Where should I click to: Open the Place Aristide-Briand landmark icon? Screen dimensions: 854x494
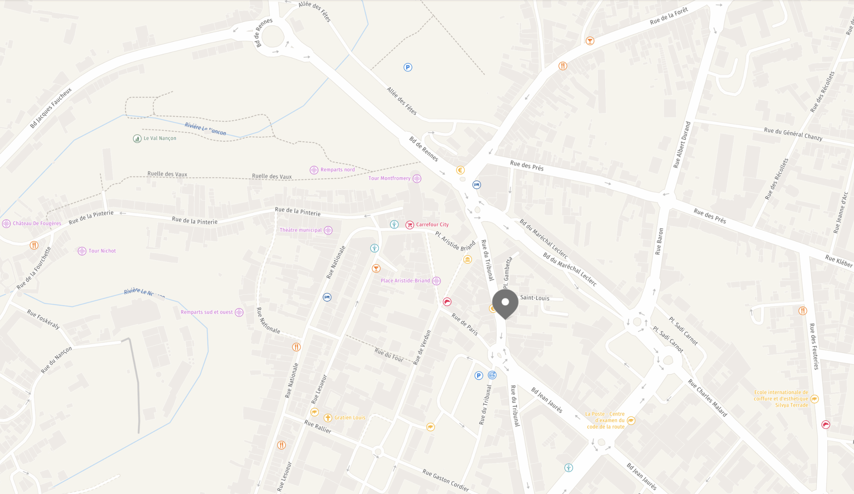point(436,281)
